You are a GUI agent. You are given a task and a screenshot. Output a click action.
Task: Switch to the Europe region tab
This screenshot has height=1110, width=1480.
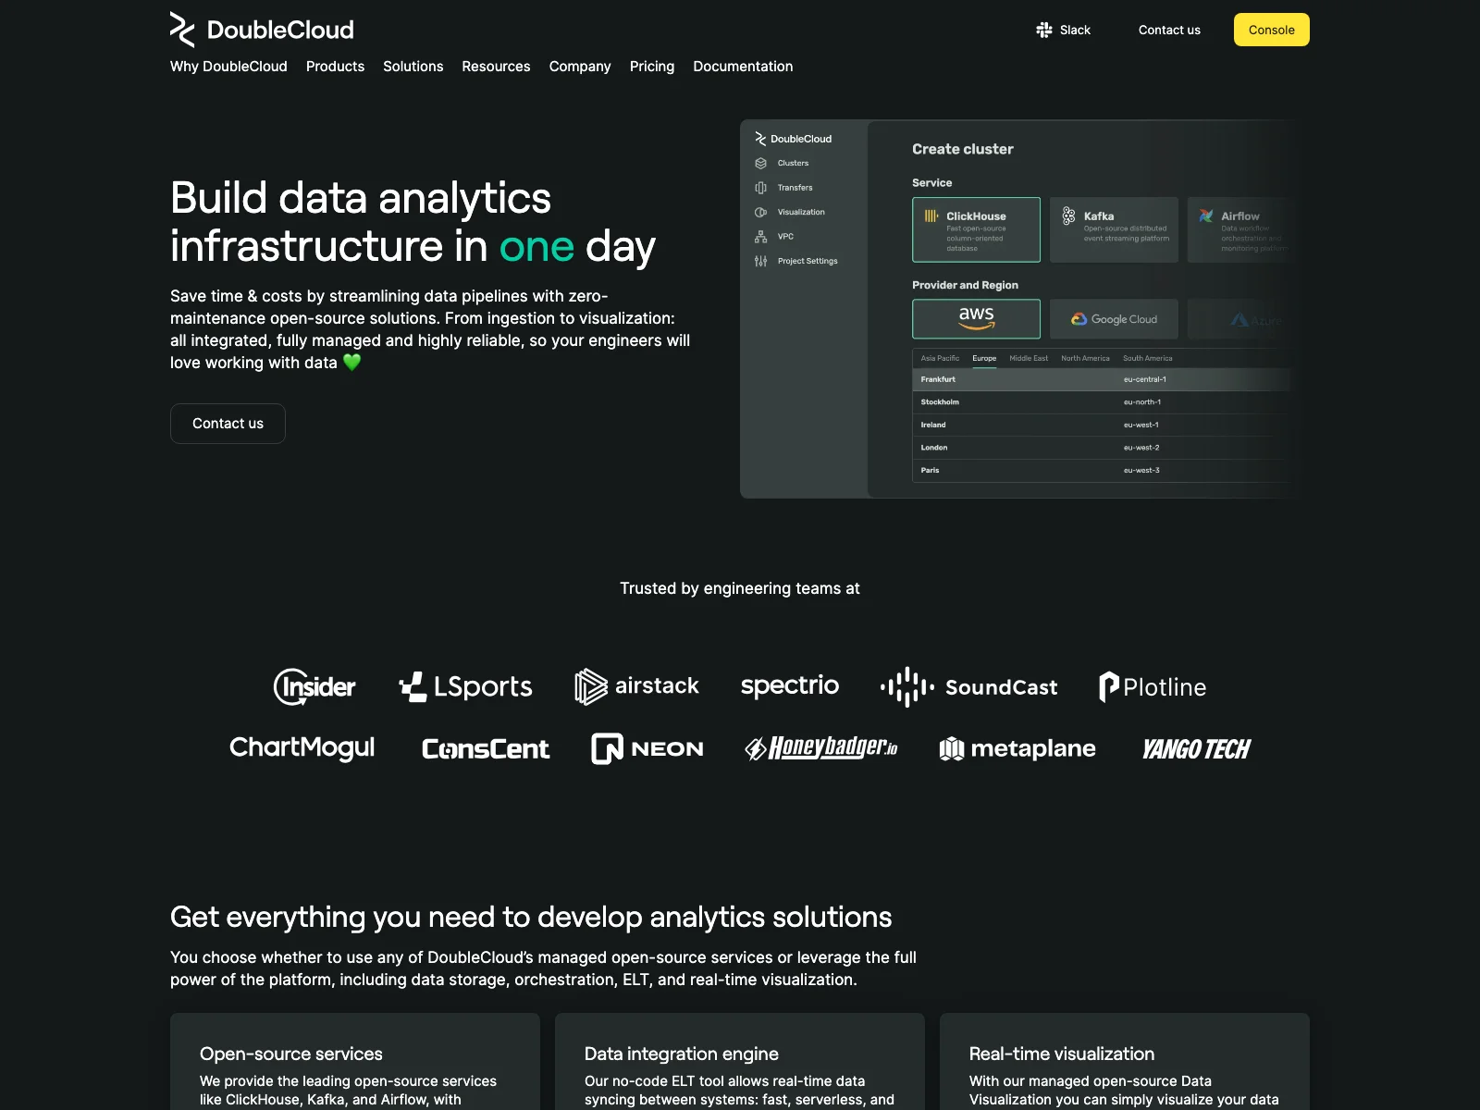(984, 358)
